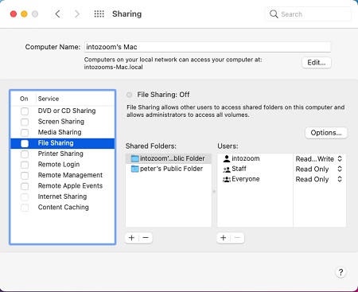
Task: Minimize the Sharing window
Action: (x=24, y=14)
